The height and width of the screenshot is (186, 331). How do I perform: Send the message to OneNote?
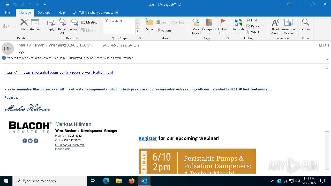click(x=170, y=22)
